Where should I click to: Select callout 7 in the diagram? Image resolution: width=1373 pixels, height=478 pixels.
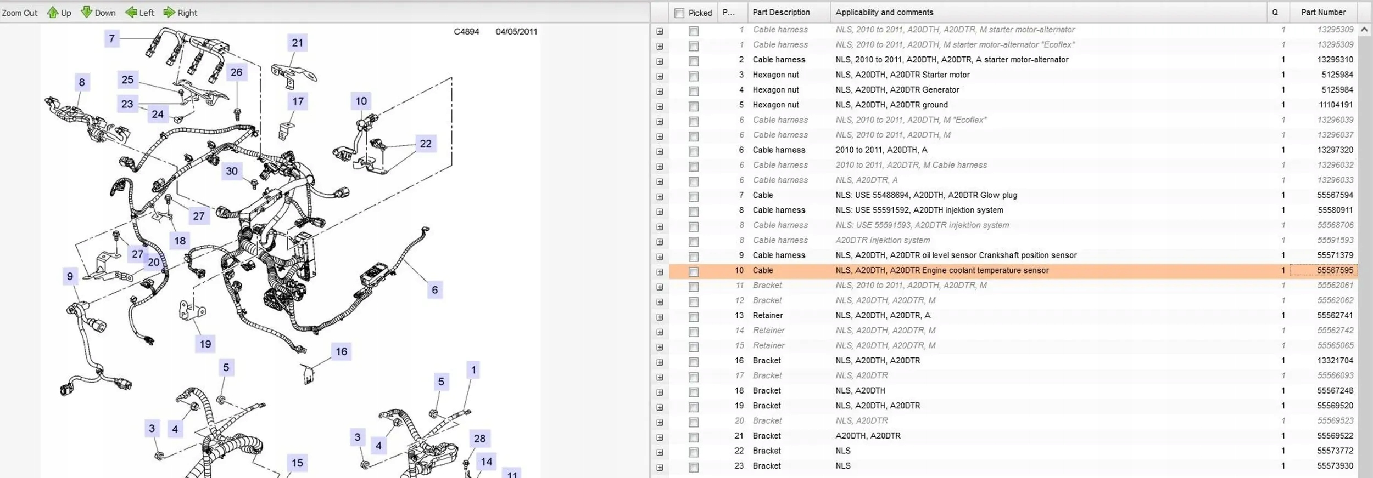[x=112, y=38]
